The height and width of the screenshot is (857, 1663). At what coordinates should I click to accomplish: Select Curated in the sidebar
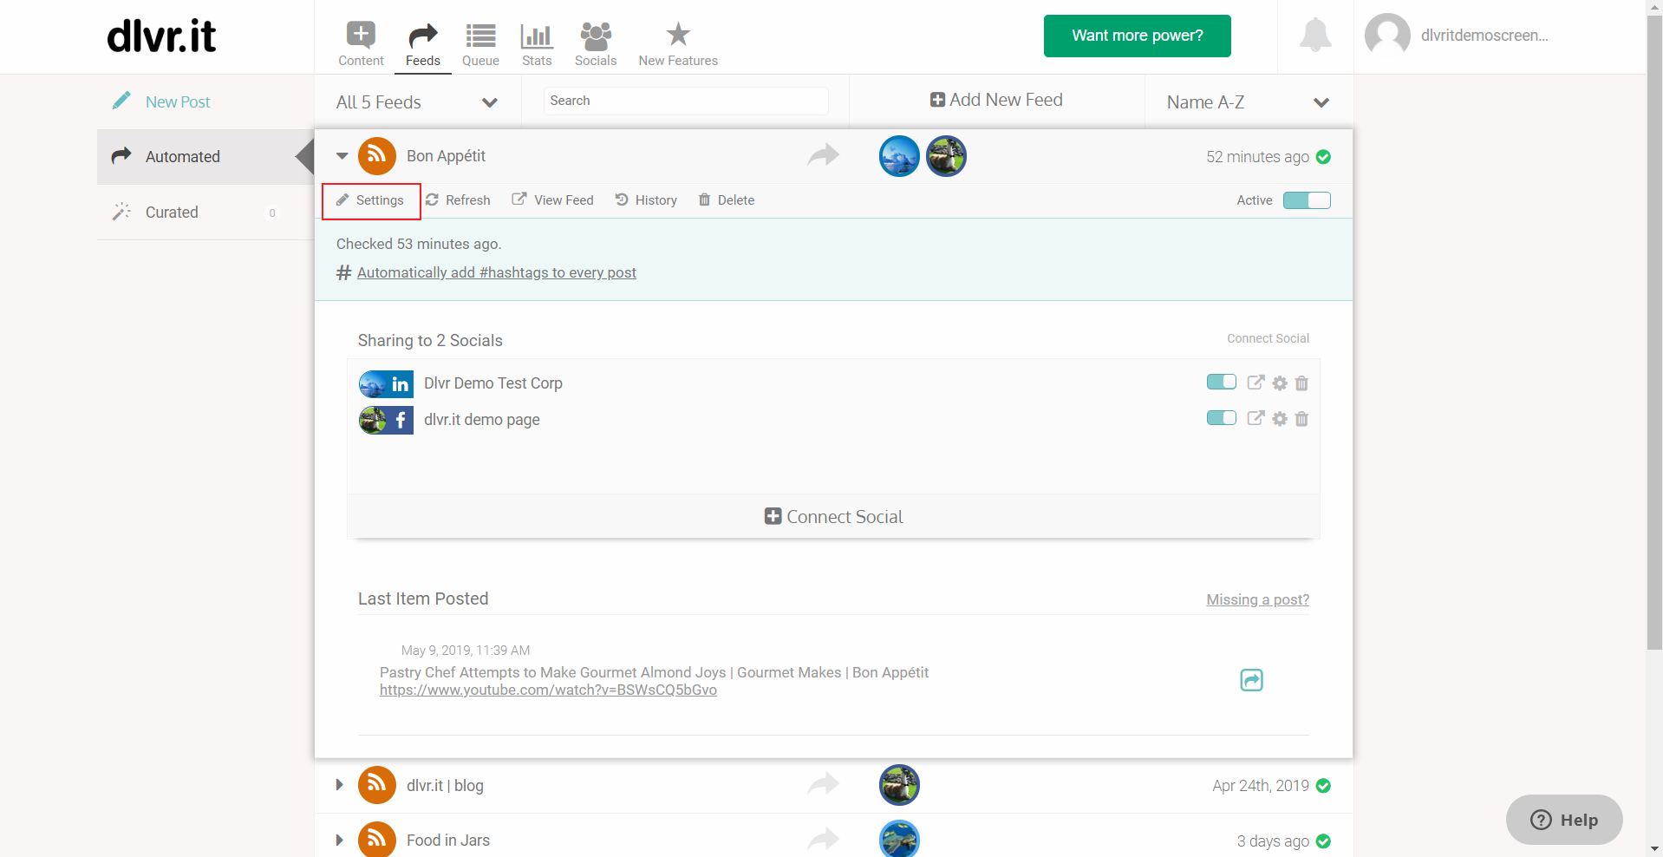click(205, 213)
